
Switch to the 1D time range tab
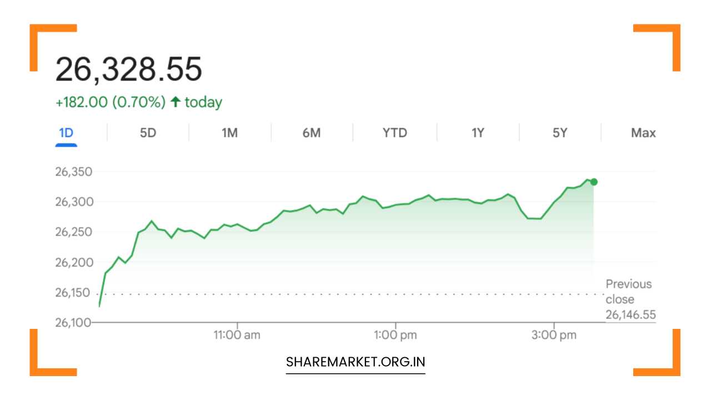(67, 133)
